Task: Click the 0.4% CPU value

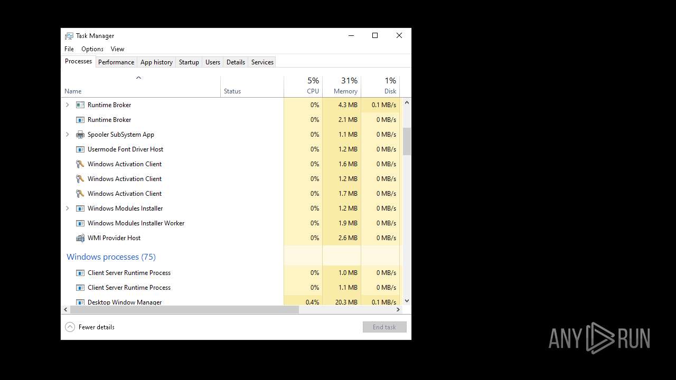Action: pyautogui.click(x=313, y=302)
